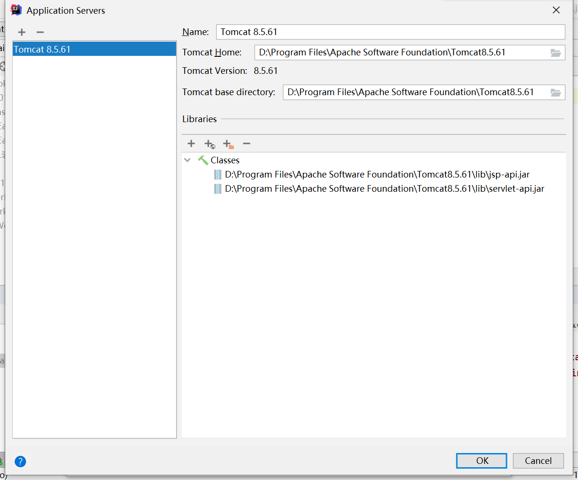Collapse the Classes tree node

(x=187, y=160)
